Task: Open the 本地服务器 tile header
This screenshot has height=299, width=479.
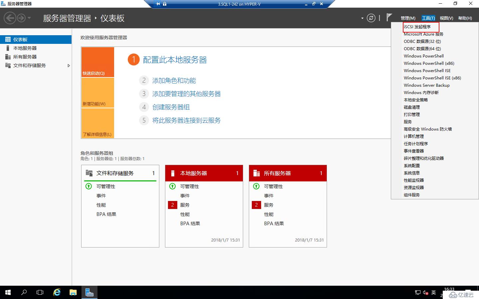Action: [x=204, y=173]
